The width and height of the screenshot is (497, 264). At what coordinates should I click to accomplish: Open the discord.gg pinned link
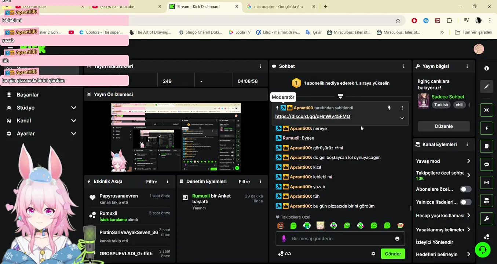313,117
